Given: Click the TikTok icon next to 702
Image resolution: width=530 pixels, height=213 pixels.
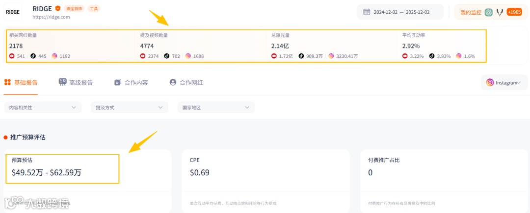Looking at the screenshot, I should click(x=167, y=56).
